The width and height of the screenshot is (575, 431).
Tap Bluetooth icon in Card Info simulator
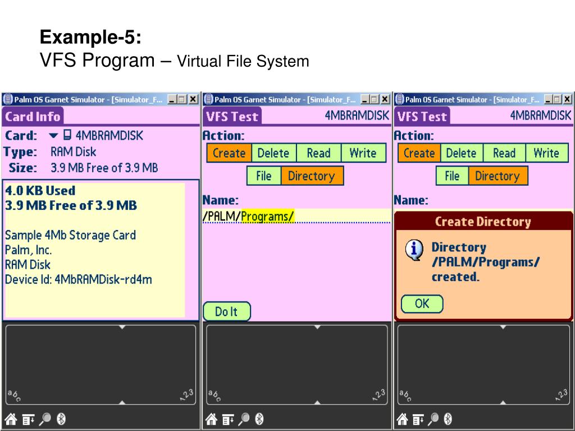tap(61, 419)
